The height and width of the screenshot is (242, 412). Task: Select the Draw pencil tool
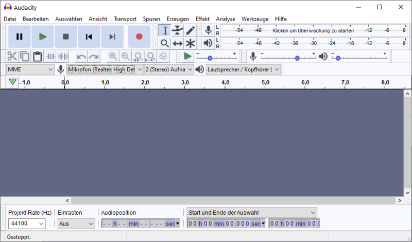coord(191,30)
